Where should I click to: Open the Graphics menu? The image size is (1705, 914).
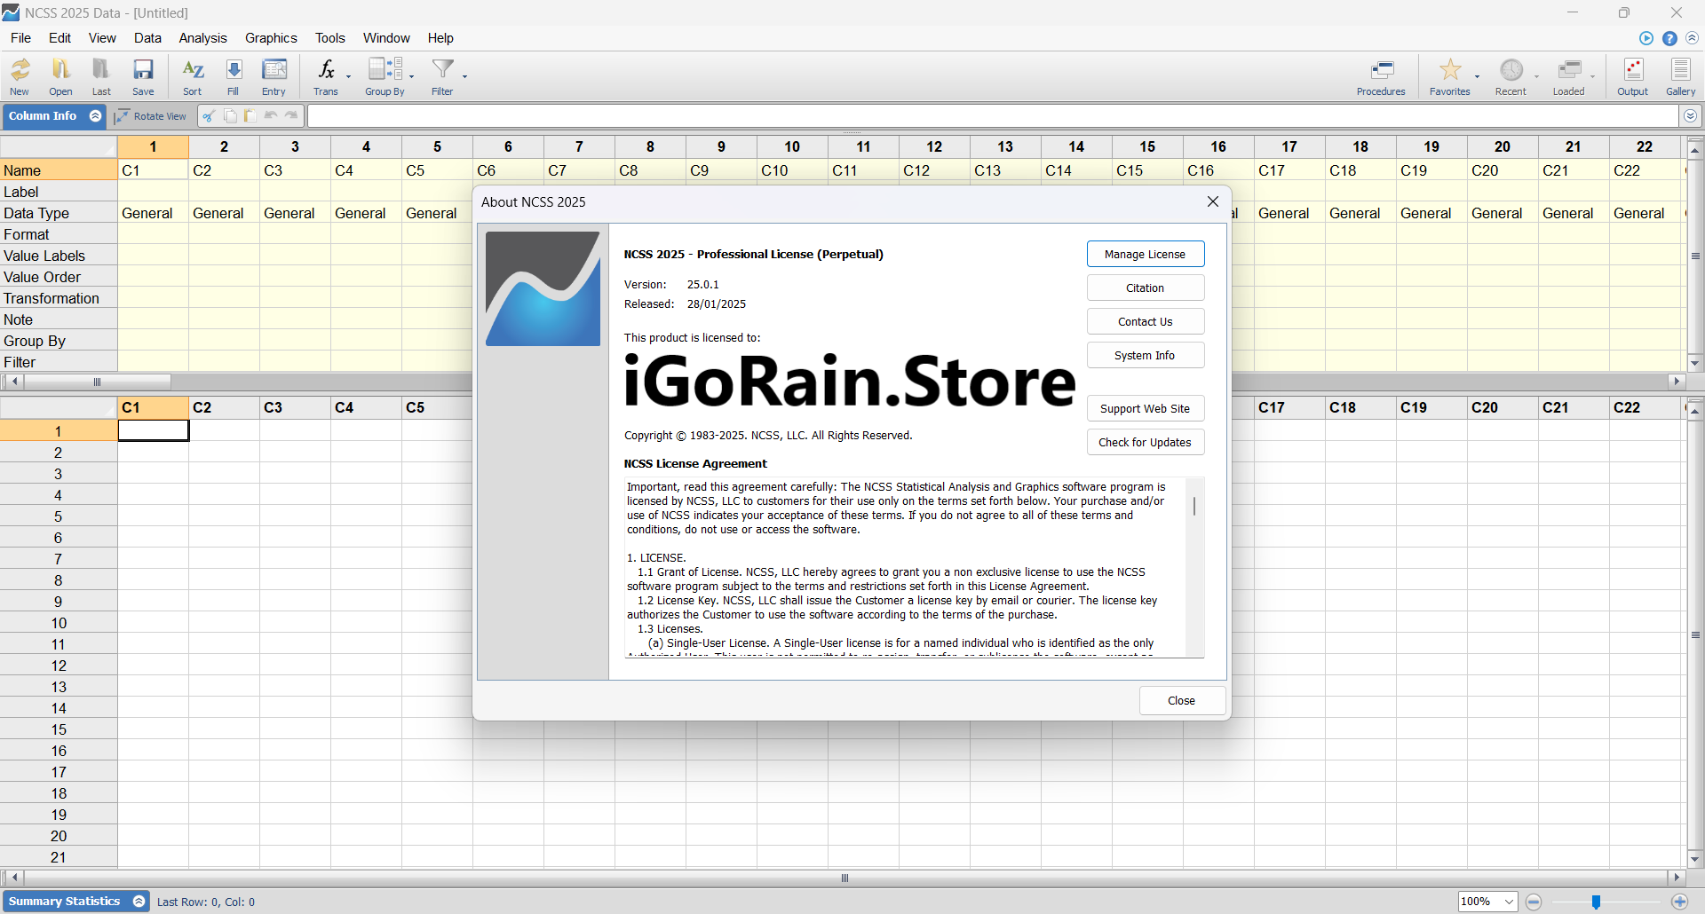271,38
